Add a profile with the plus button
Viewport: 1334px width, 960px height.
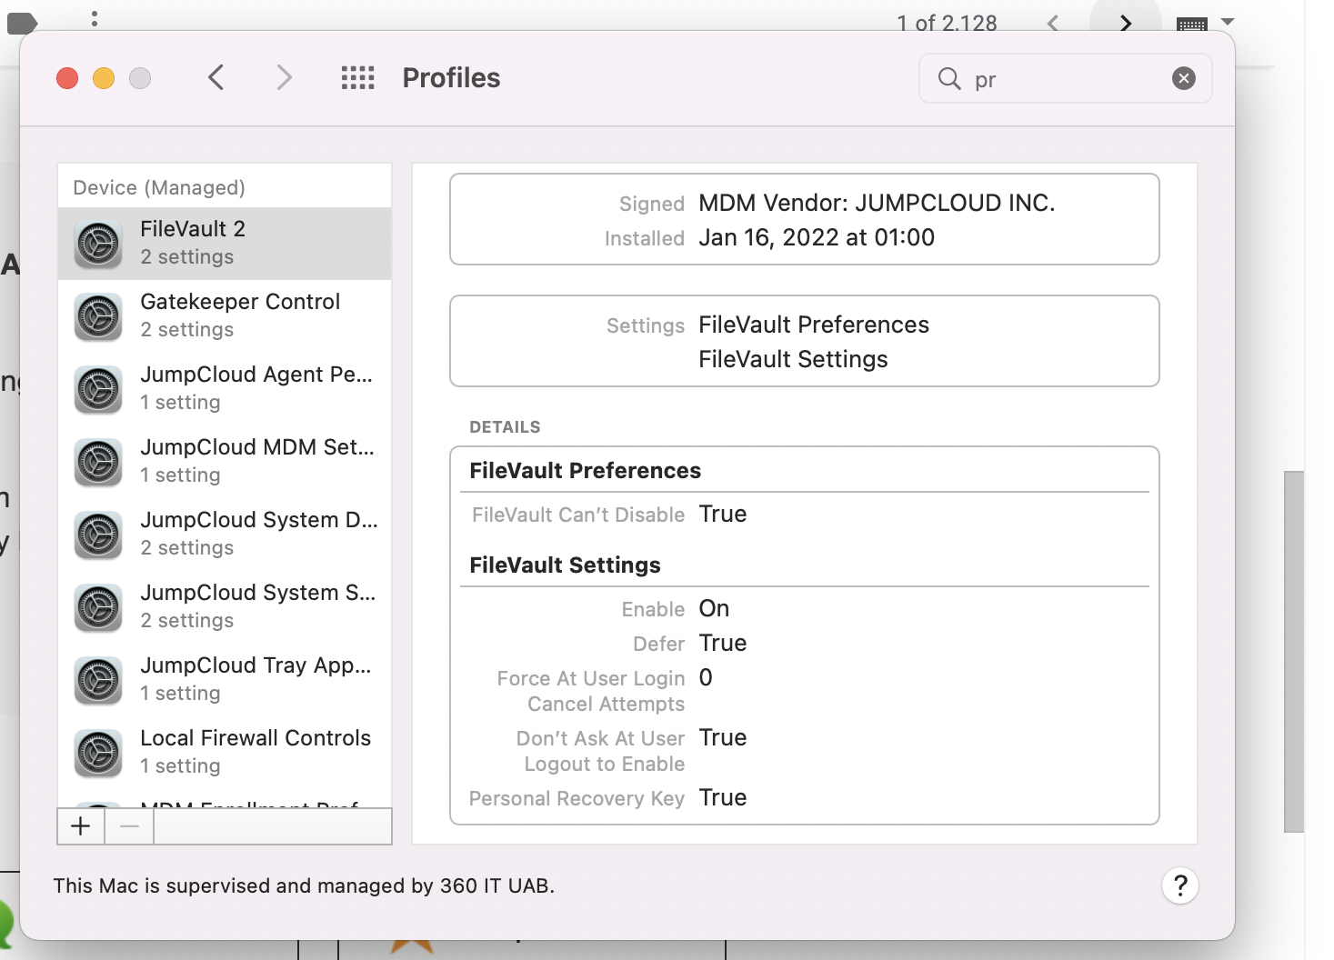click(x=81, y=826)
